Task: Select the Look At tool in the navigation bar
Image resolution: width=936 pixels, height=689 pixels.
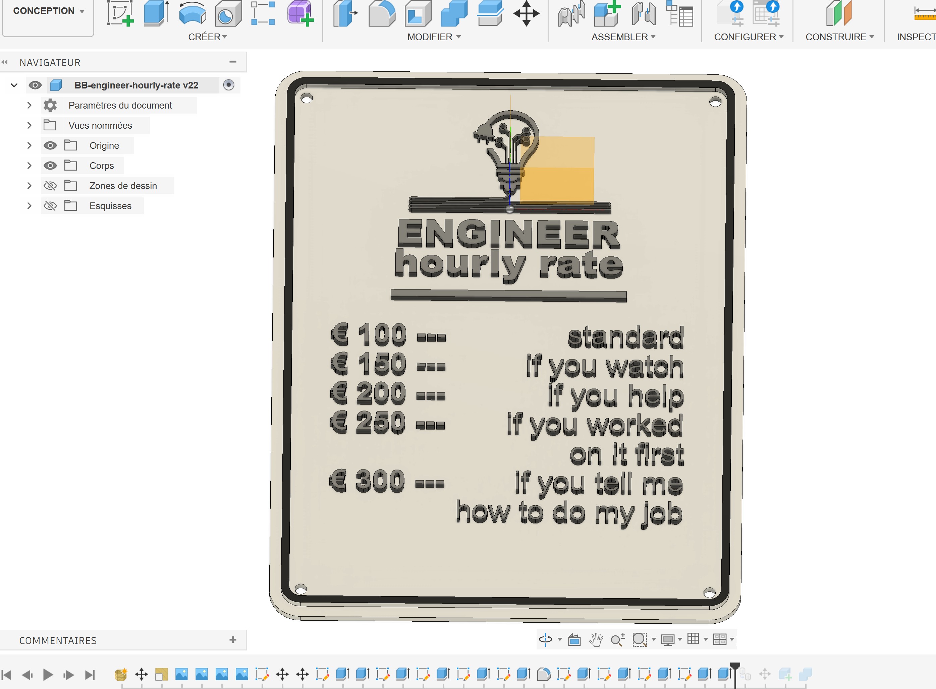Action: 574,639
